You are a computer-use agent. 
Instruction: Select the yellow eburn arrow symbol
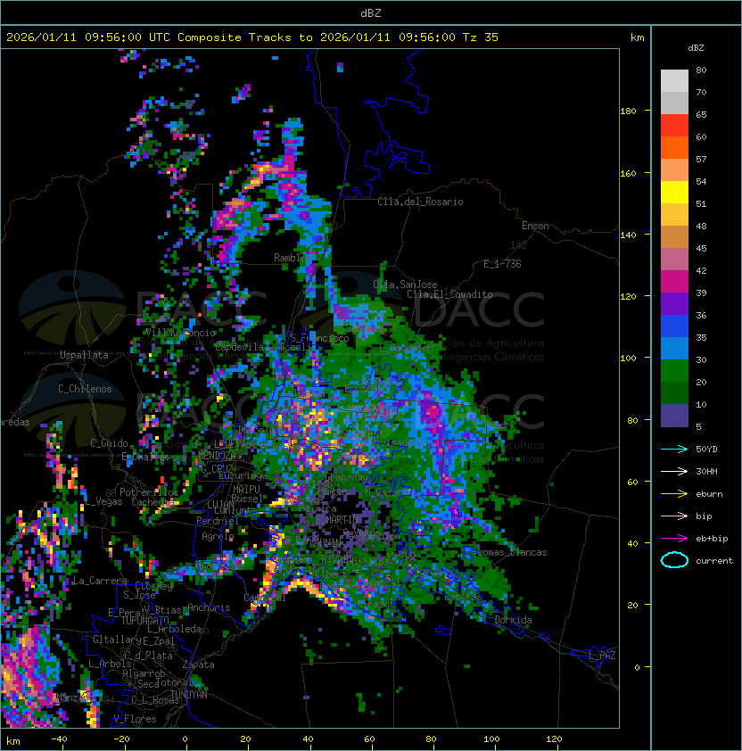(x=674, y=494)
